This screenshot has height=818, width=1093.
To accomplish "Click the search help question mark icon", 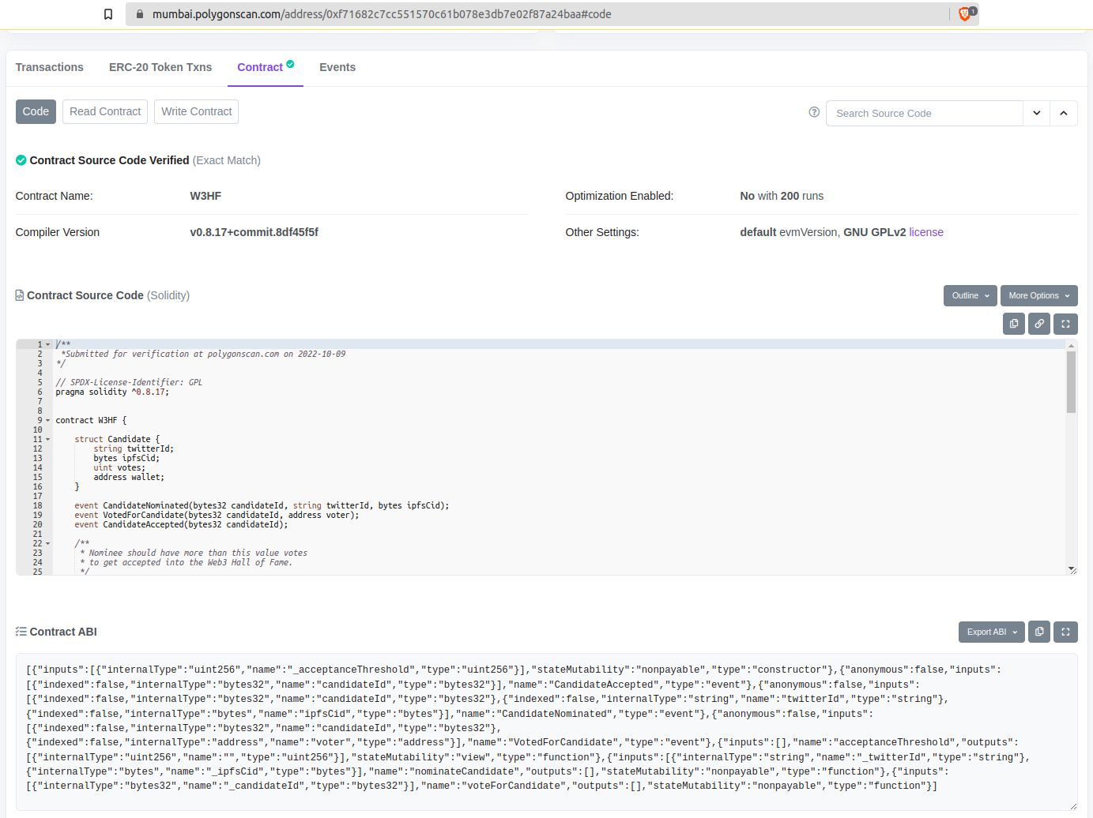I will pyautogui.click(x=814, y=112).
